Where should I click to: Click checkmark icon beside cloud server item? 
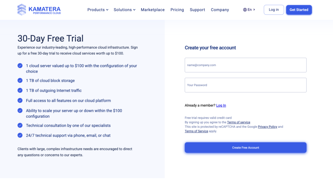pos(20,66)
